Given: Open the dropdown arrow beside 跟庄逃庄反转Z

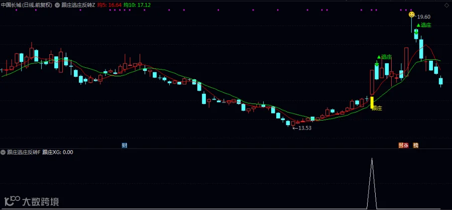Looking at the screenshot, I should [57, 5].
